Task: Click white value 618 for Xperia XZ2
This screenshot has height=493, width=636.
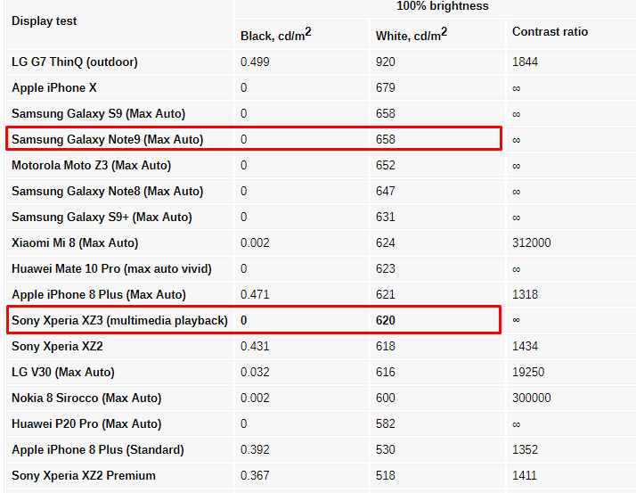Action: click(x=386, y=347)
